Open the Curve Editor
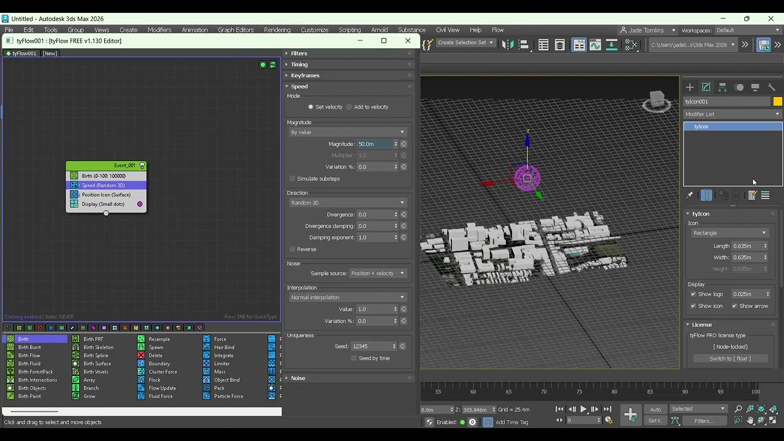 click(x=595, y=45)
